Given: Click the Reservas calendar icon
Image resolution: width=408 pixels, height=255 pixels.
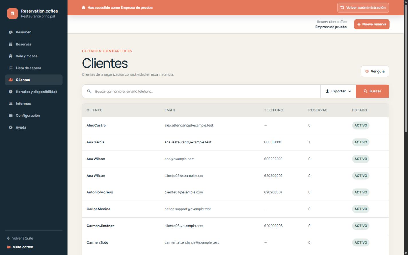Looking at the screenshot, I should [x=11, y=44].
